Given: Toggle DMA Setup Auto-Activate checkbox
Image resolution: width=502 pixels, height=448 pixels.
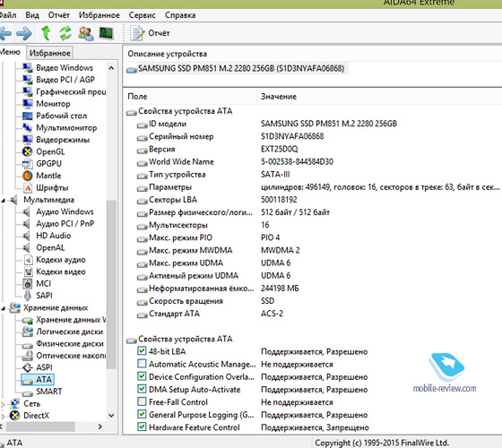Looking at the screenshot, I should [142, 389].
